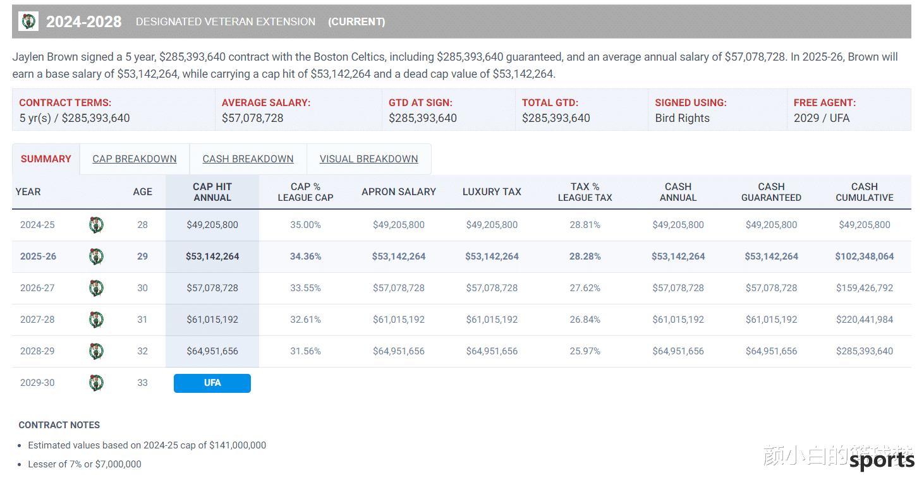
Task: Click the CASH GUARANTEED column header
Action: tap(772, 192)
